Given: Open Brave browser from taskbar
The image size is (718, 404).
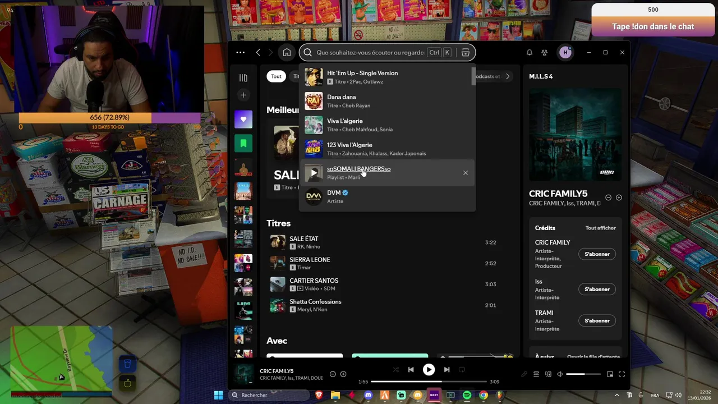Looking at the screenshot, I should (319, 395).
